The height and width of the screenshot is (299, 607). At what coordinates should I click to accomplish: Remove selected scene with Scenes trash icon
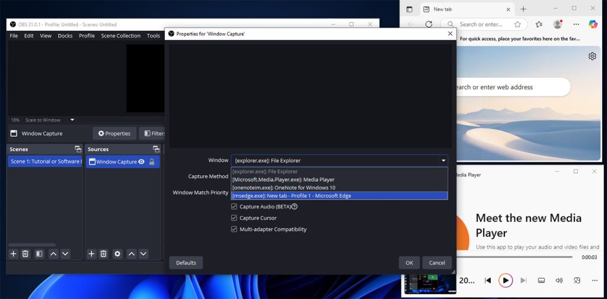[25, 254]
